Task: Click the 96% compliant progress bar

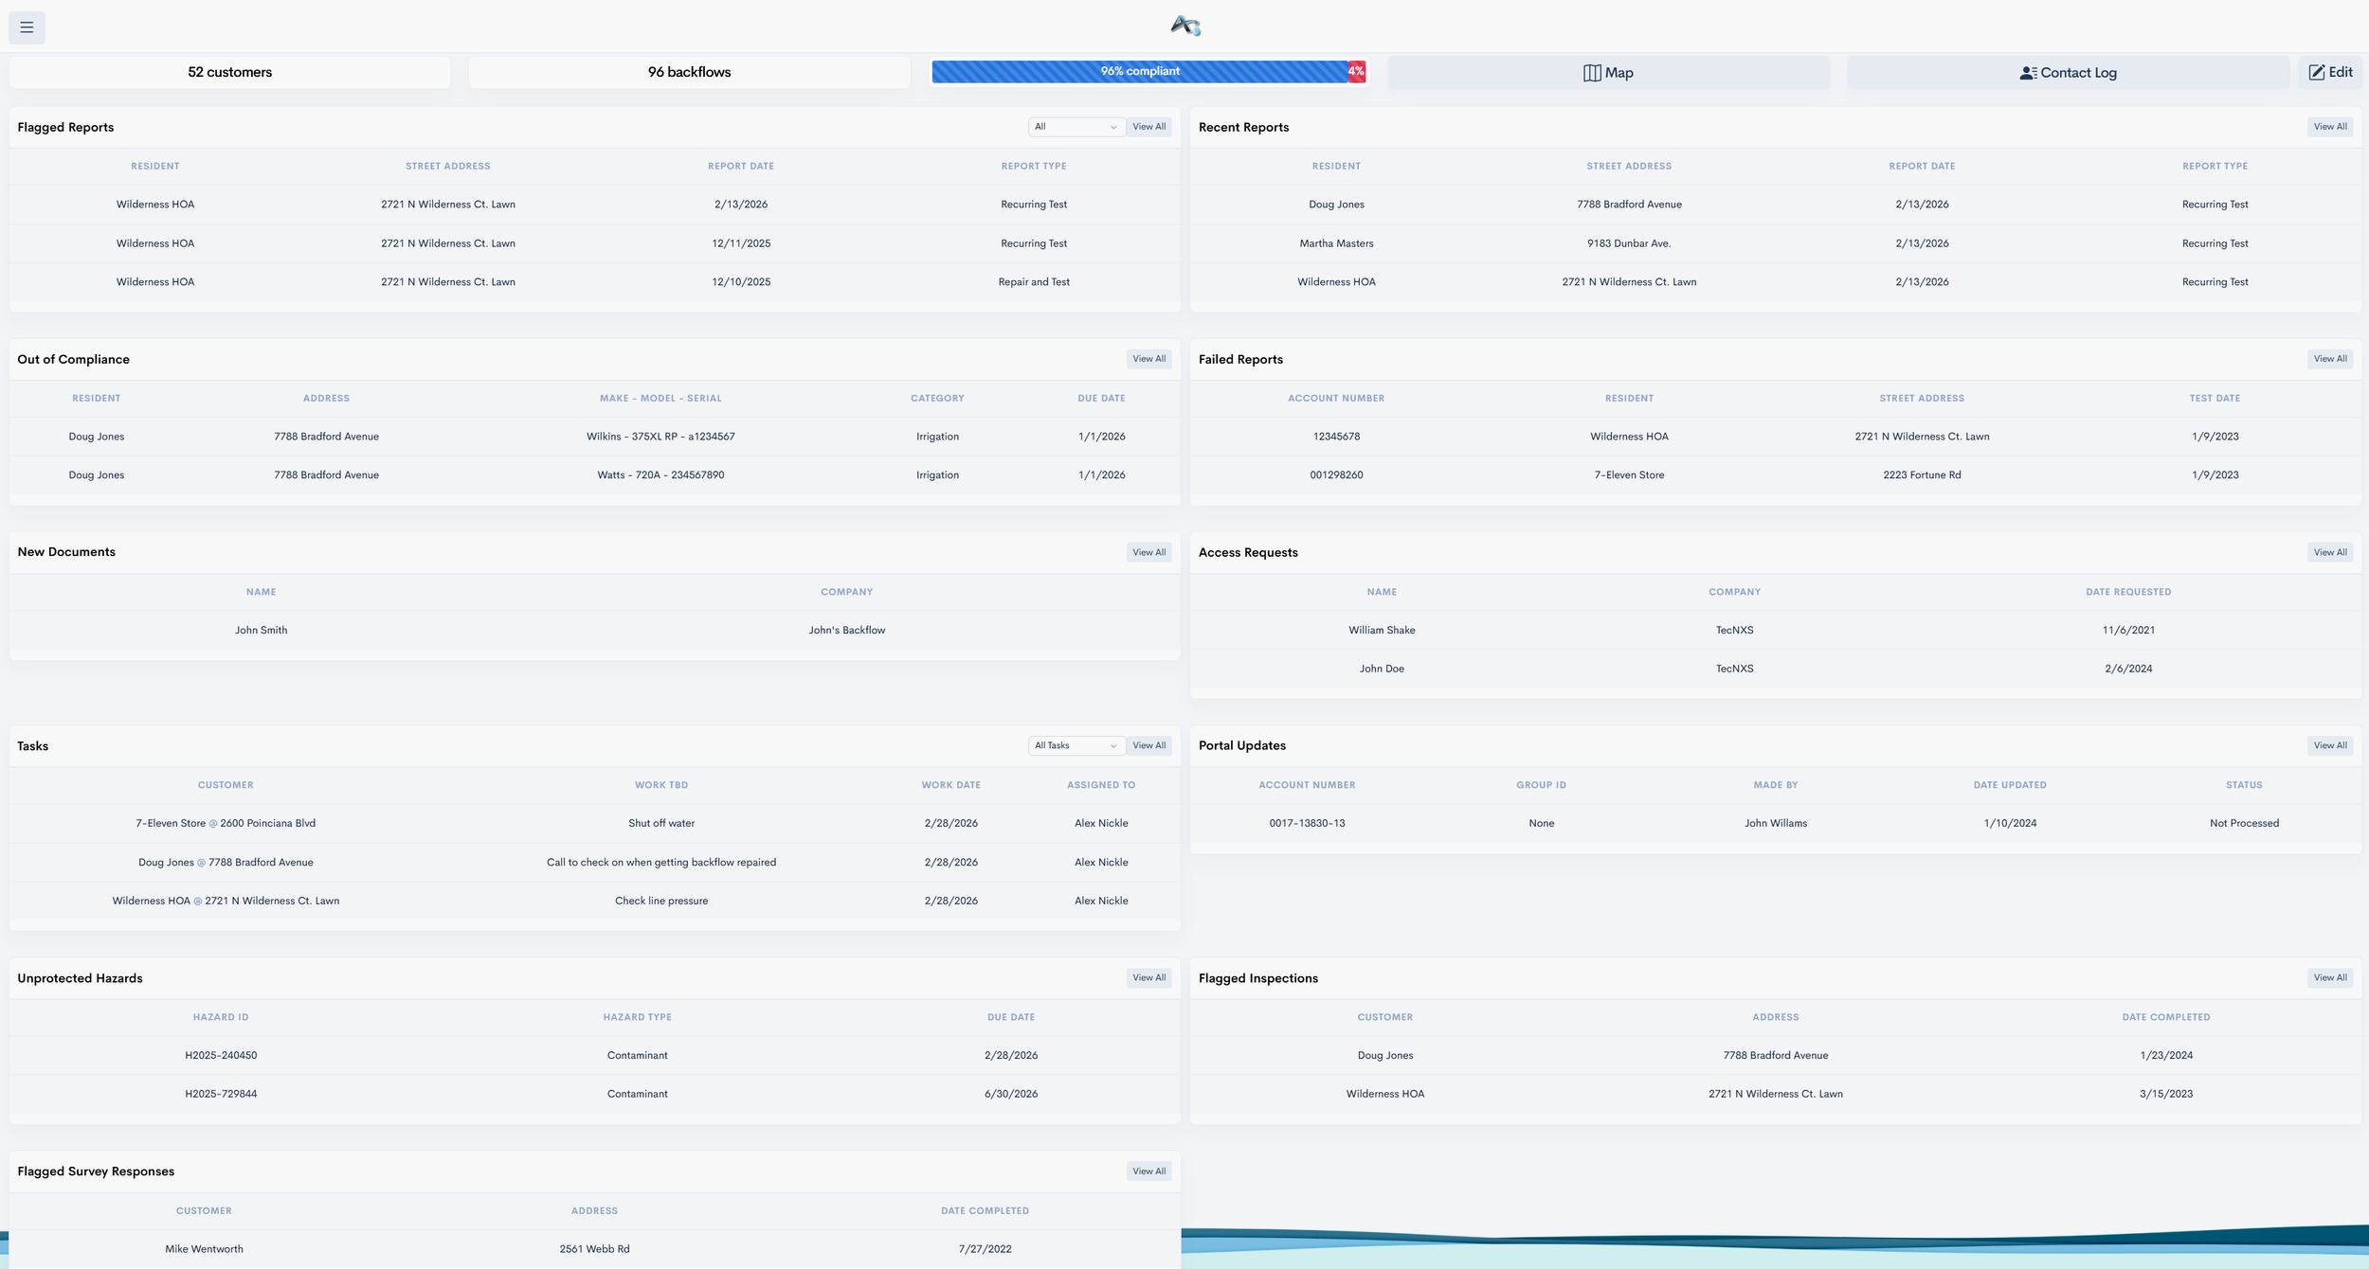Action: pyautogui.click(x=1139, y=72)
